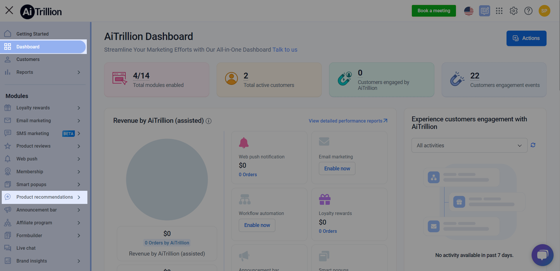Click the Loyalty rewards gift icon in sidebar
This screenshot has width=560, height=271.
(x=8, y=108)
